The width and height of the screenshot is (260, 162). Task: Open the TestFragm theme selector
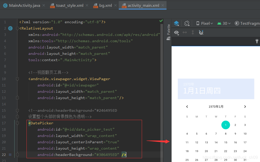tap(247, 24)
